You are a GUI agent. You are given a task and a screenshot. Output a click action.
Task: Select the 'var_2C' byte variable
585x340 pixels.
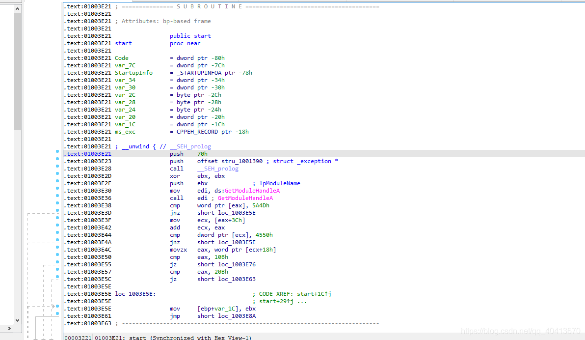(x=125, y=95)
